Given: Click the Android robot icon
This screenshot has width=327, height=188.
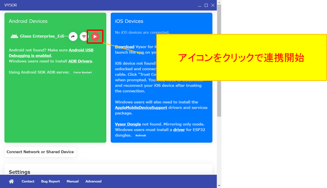Looking at the screenshot, I should (x=14, y=37).
